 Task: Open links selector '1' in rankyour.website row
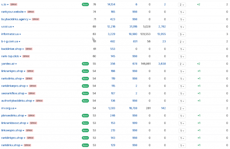pos(182,12)
